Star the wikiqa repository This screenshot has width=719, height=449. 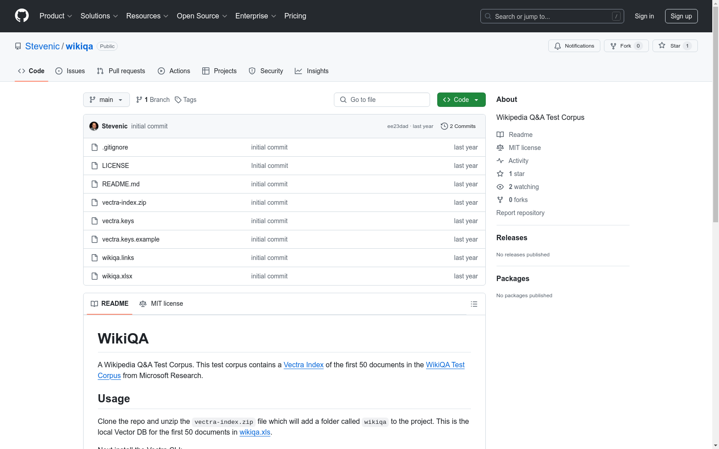click(675, 46)
